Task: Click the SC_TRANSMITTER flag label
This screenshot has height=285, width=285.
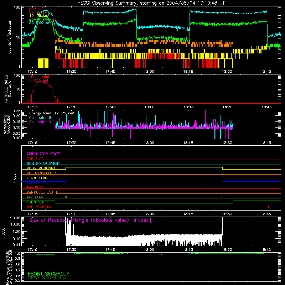Action: (x=41, y=173)
